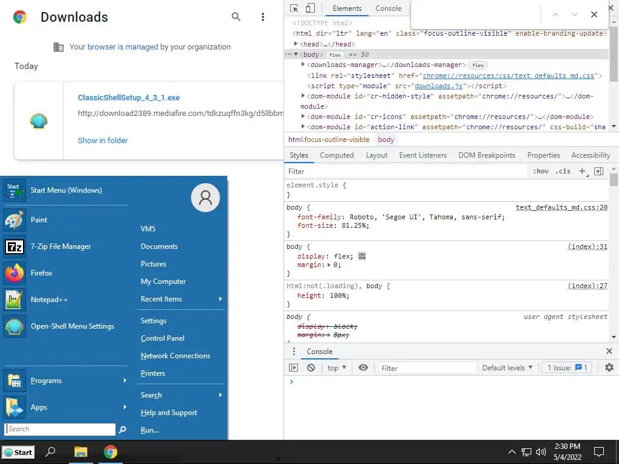Screen dimensions: 619x464
Task: Switch to the Console tab in DevTools
Action: coord(389,8)
